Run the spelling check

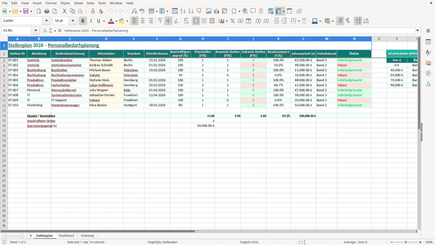[x=142, y=11]
